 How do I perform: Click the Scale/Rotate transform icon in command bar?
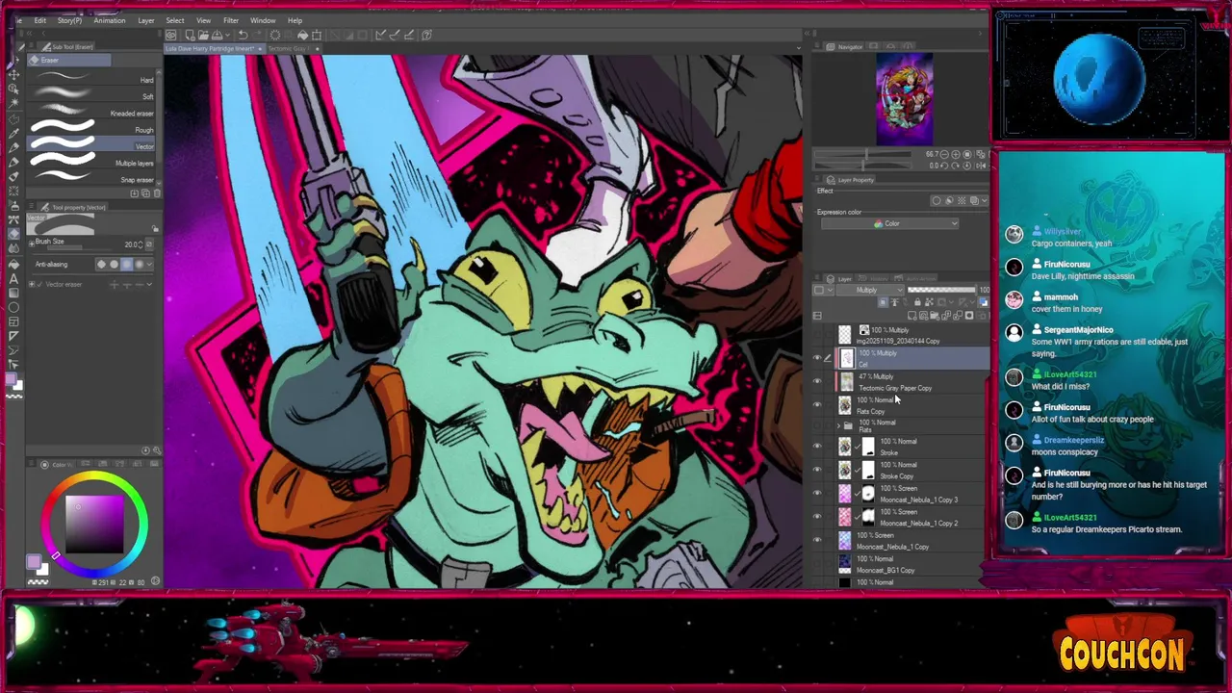pyautogui.click(x=317, y=35)
